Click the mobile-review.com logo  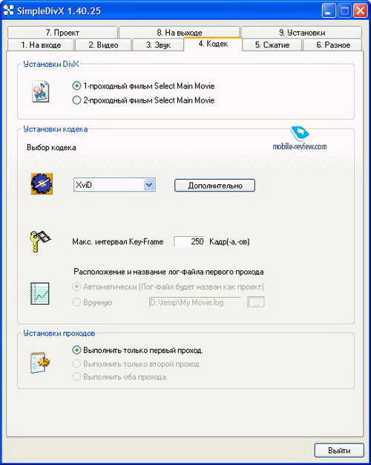point(300,139)
